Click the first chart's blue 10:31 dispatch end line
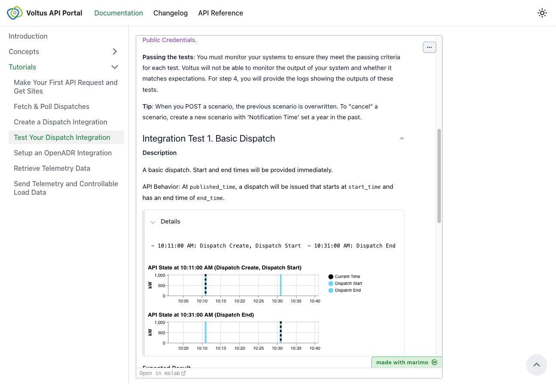556x384 pixels. [x=281, y=285]
